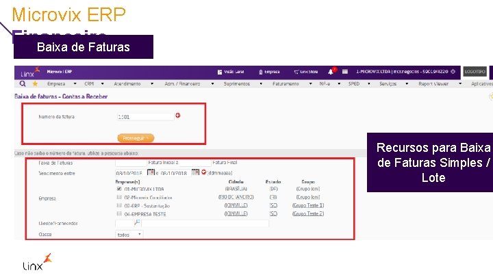Image resolution: width=493 pixels, height=277 pixels.
Task: Click the logout power icon
Action: coord(453,72)
